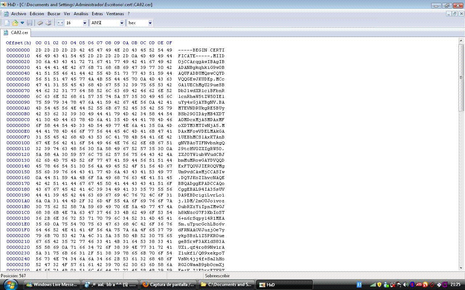Click the Windows Start orb
This screenshot has width=465, height=290.
(x=10, y=284)
